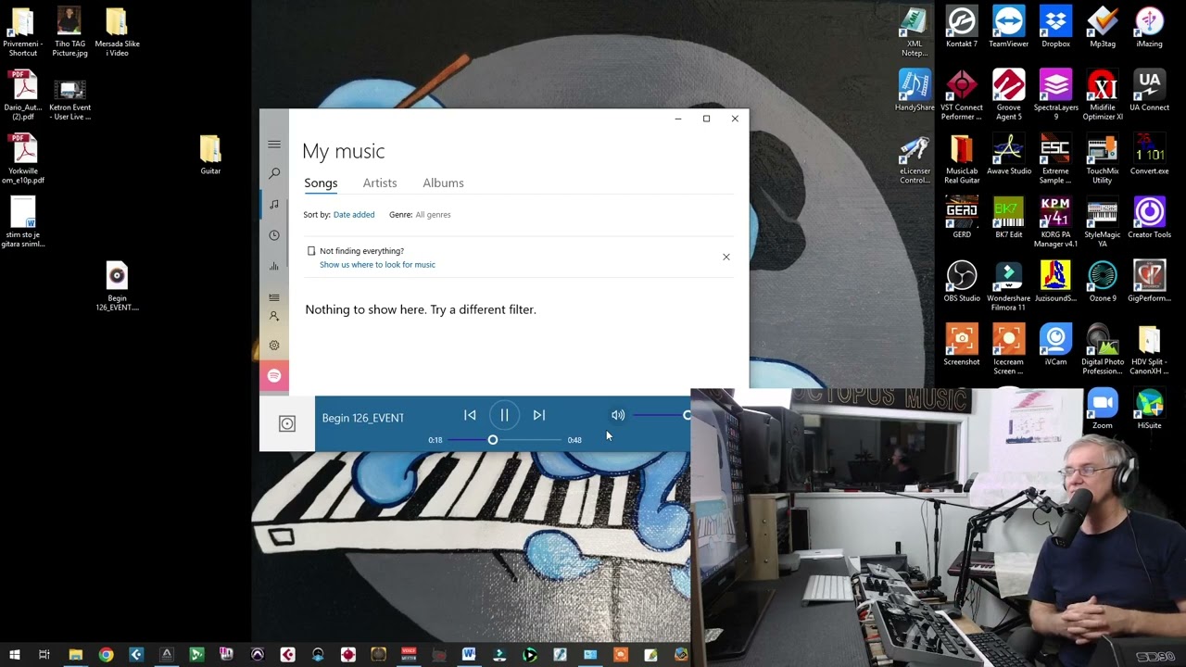Open Now playing bars icon in sidebar
This screenshot has width=1186, height=667.
pos(274,267)
